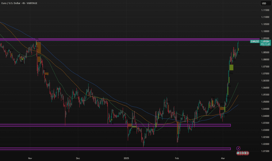Select the purple support zone near 1.03500

click(x=115, y=125)
